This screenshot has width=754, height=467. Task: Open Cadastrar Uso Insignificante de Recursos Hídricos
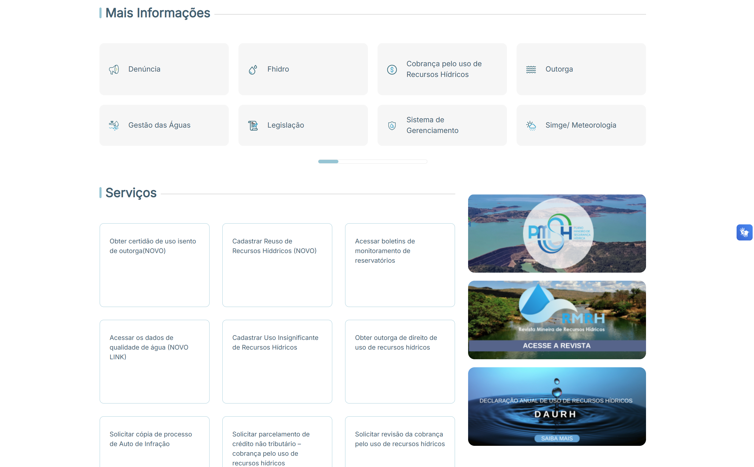tap(277, 362)
